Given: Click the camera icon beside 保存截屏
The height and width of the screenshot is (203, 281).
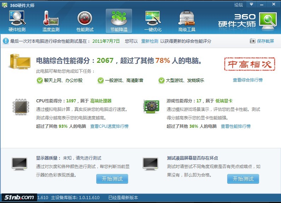Looking at the screenshot, I should pos(252,41).
